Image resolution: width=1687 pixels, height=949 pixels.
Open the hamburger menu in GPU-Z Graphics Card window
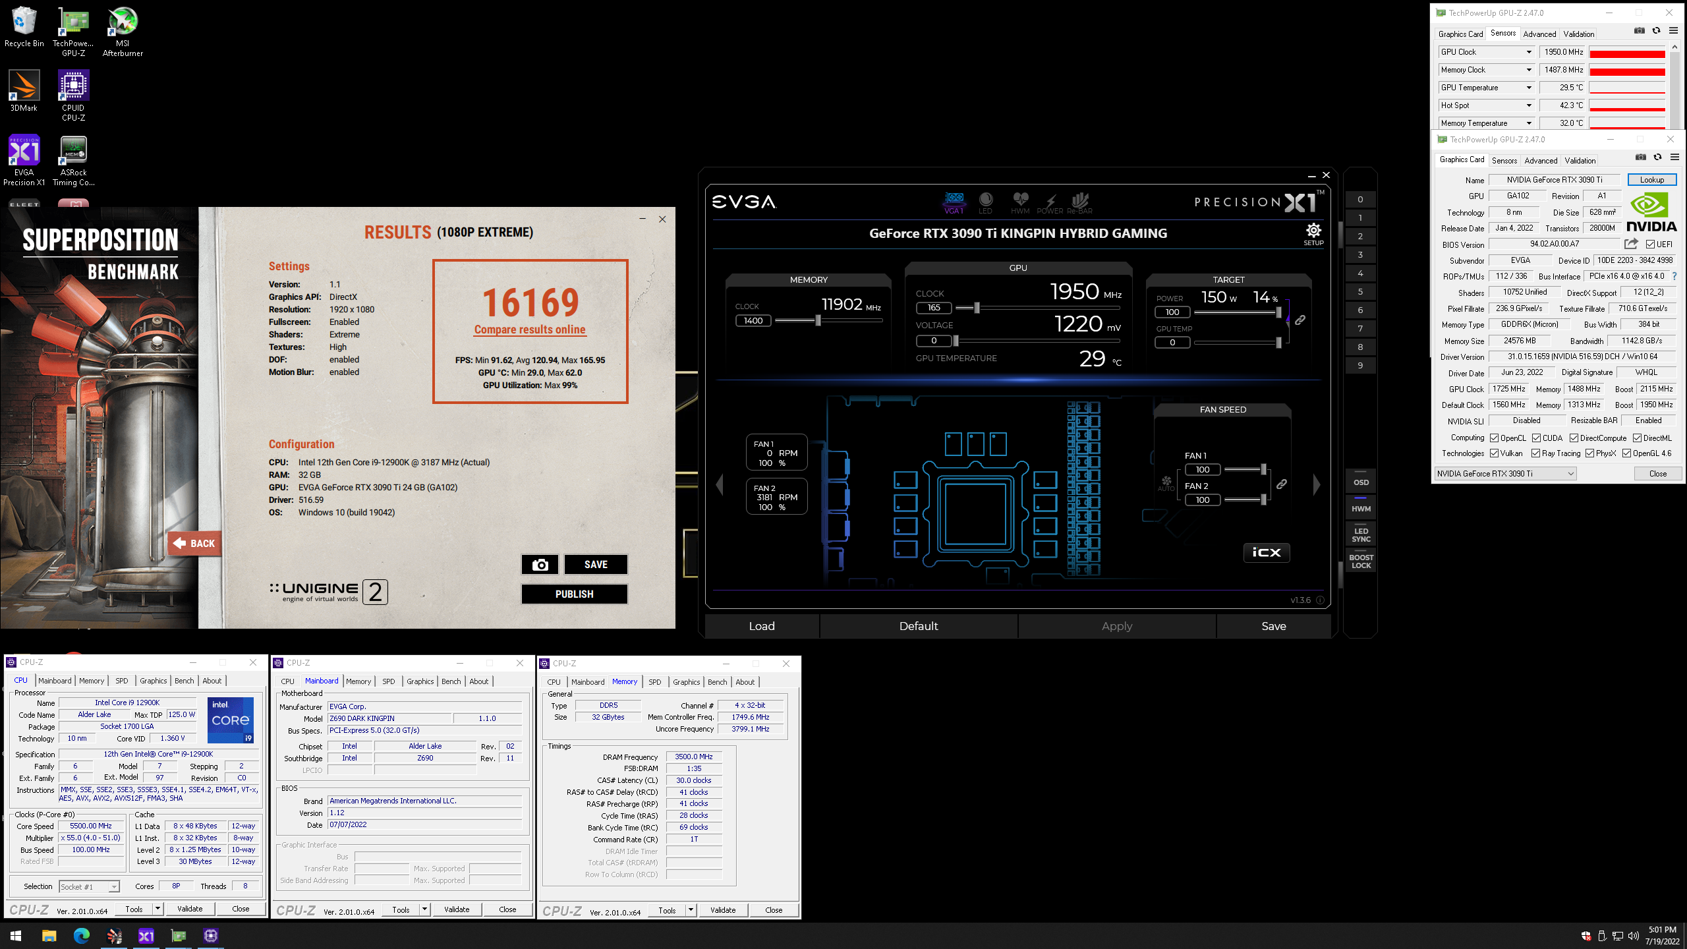1674,158
